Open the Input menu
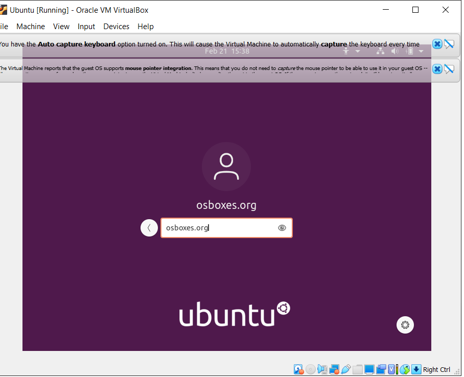 [86, 27]
